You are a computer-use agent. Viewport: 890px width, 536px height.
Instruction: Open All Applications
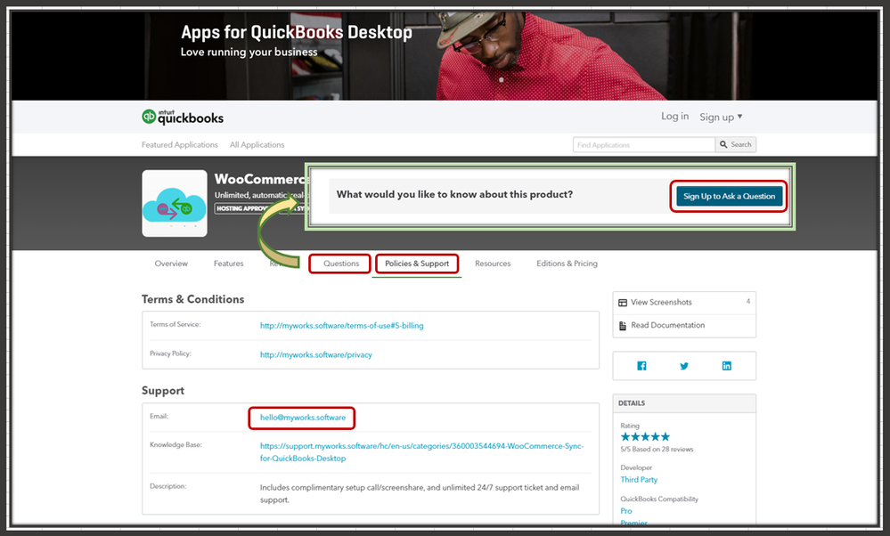[x=257, y=144]
